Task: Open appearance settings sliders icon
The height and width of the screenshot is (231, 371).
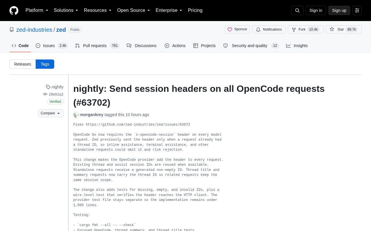Action: point(357,10)
